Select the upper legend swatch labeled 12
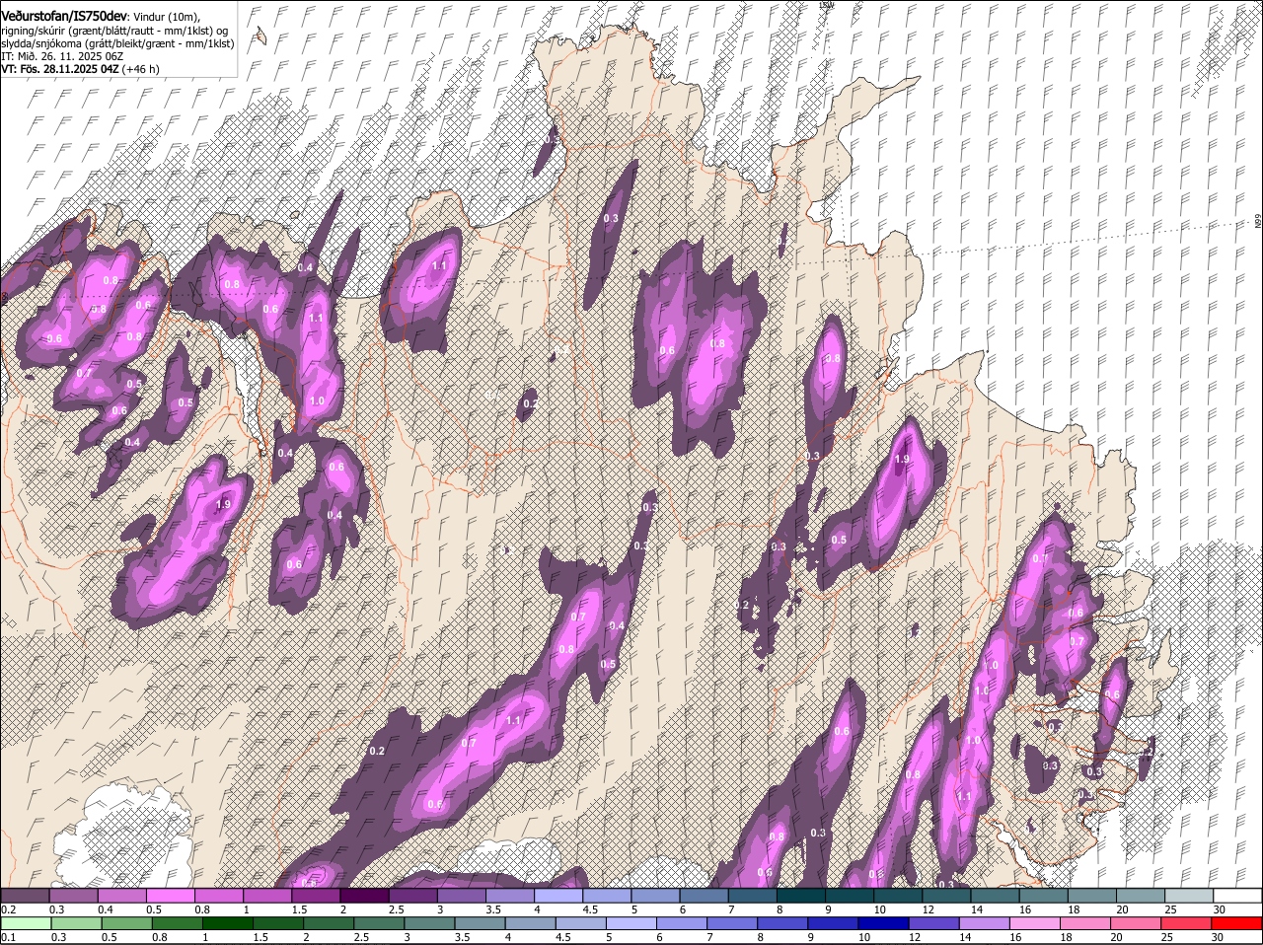This screenshot has height=945, width=1263. tap(946, 895)
